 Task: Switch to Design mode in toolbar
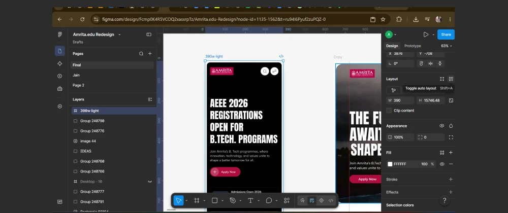tap(312, 200)
